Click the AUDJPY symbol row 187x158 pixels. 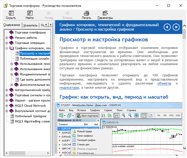coord(64,141)
